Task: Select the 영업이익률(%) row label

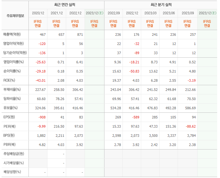Action: click(14, 62)
